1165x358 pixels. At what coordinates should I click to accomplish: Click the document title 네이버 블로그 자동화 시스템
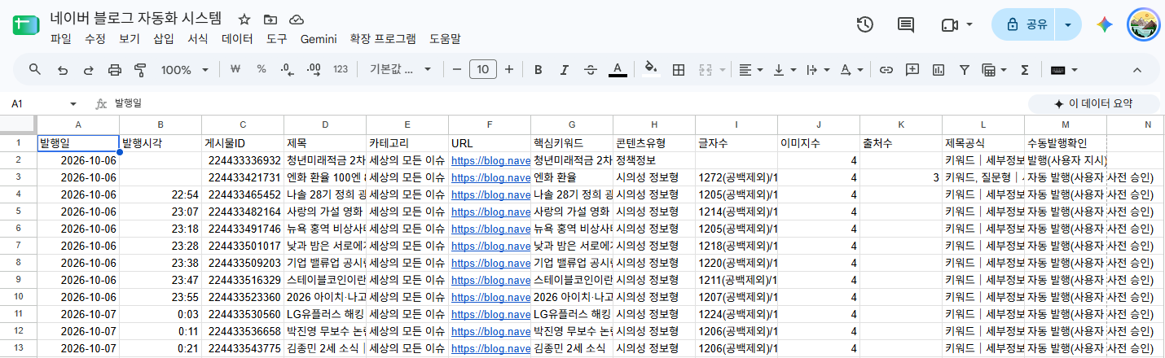136,19
